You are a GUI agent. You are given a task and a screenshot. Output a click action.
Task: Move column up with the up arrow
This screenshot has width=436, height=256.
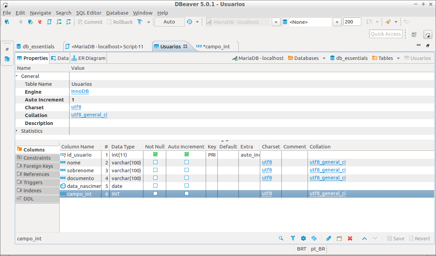click(x=364, y=238)
